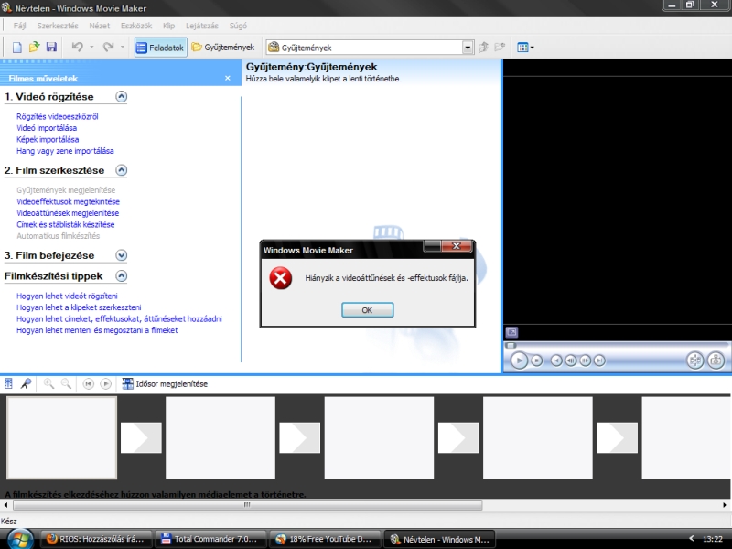This screenshot has height=549, width=732.
Task: Collapse the 1. Videó rögzítése section
Action: click(122, 97)
